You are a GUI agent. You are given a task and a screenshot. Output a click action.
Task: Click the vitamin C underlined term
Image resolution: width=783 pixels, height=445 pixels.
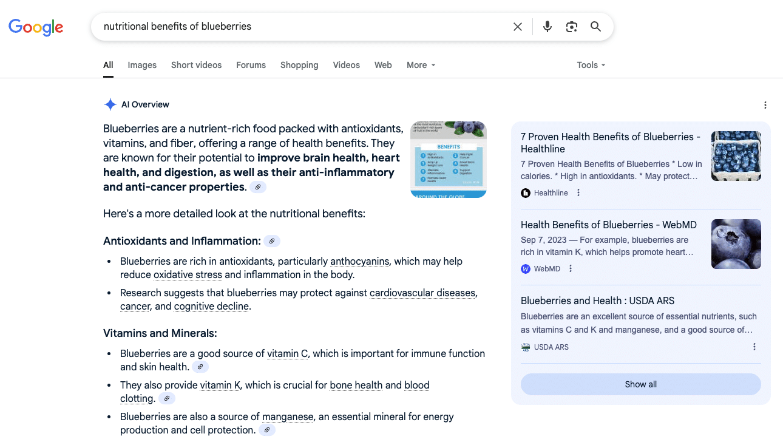(288, 354)
